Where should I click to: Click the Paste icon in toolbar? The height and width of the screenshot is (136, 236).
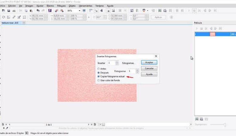click(31, 11)
